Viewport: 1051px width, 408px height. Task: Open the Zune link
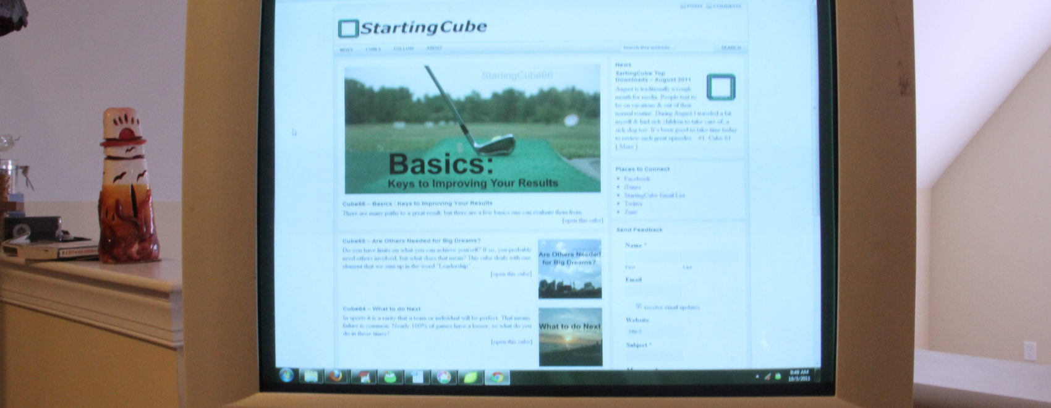[631, 212]
